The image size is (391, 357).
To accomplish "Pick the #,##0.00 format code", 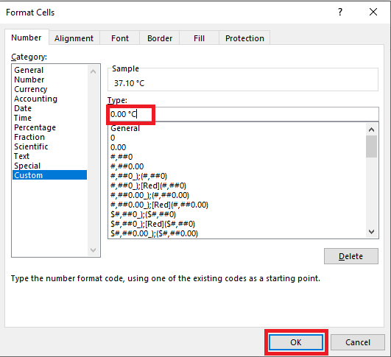I will [127, 166].
